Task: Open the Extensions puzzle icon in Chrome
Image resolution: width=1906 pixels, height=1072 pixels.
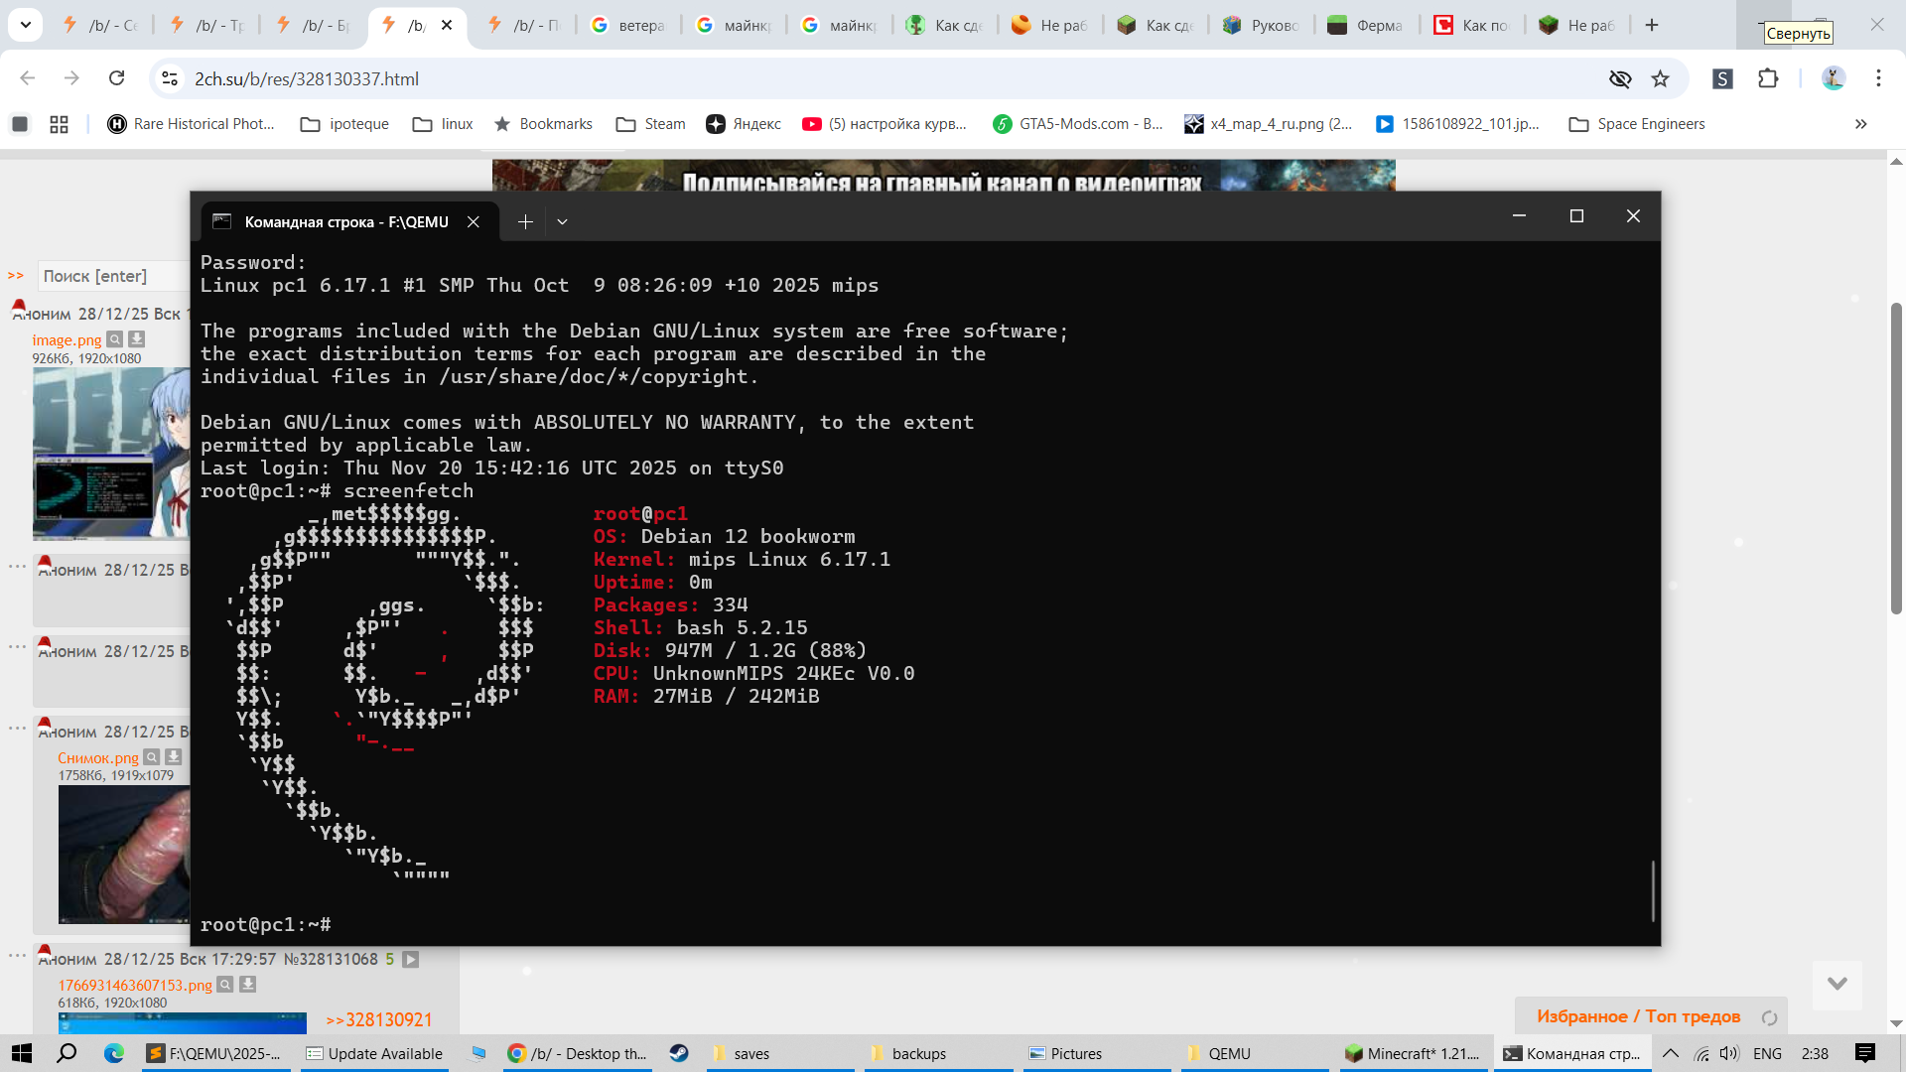Action: tap(1768, 78)
